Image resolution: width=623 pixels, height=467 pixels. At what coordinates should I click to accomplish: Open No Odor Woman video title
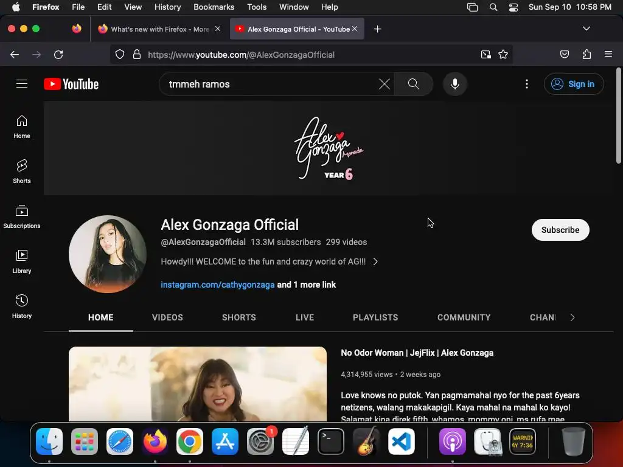417,353
